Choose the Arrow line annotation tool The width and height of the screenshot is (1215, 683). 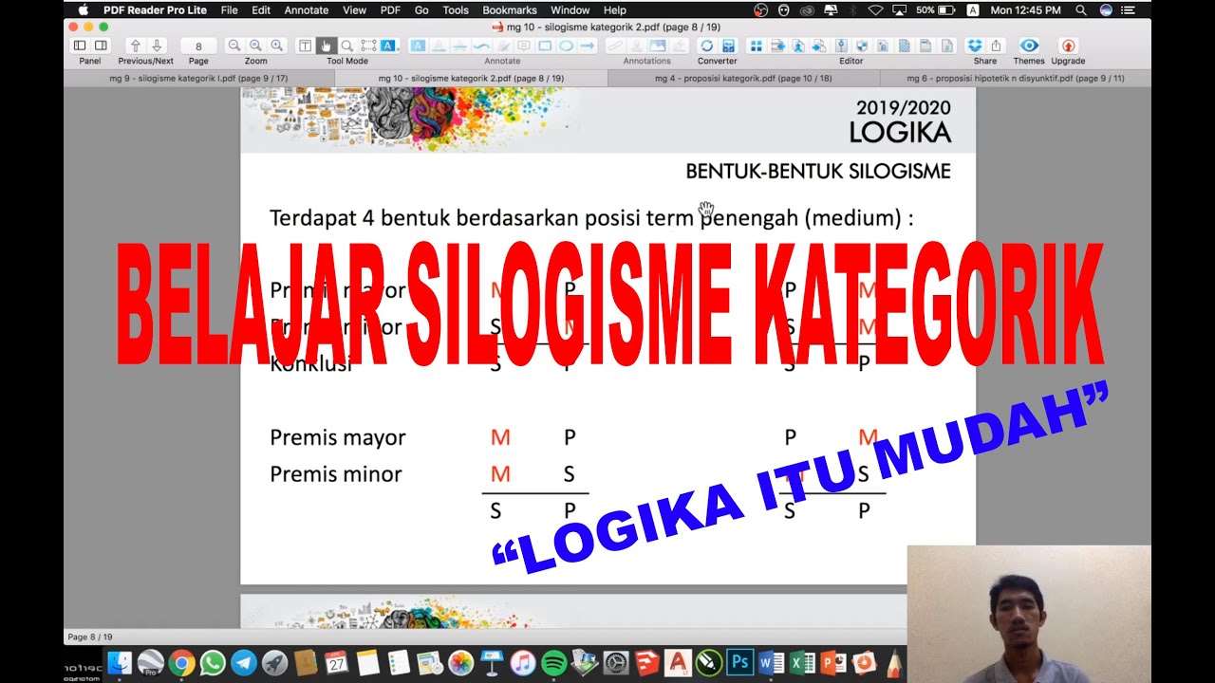[587, 46]
